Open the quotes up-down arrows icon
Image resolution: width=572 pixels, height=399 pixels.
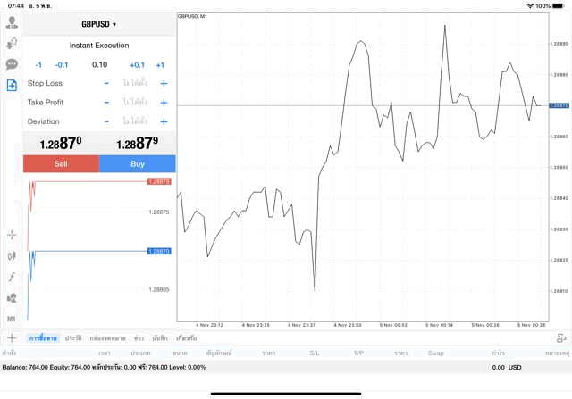pos(12,43)
